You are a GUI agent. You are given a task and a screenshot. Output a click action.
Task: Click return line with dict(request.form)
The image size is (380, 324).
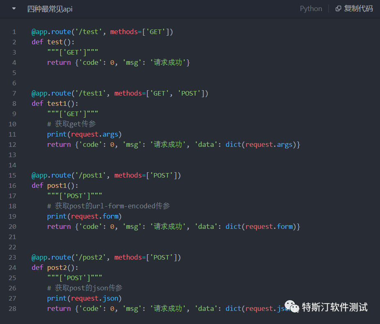[x=174, y=226]
